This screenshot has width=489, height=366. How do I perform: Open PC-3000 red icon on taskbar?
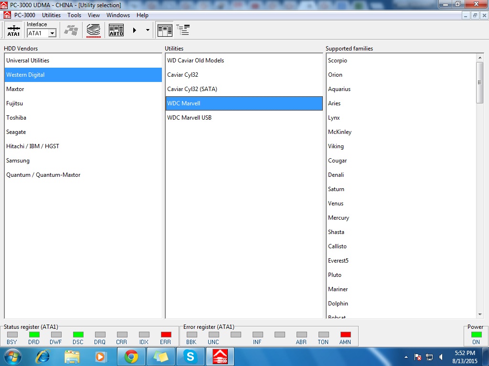[220, 356]
